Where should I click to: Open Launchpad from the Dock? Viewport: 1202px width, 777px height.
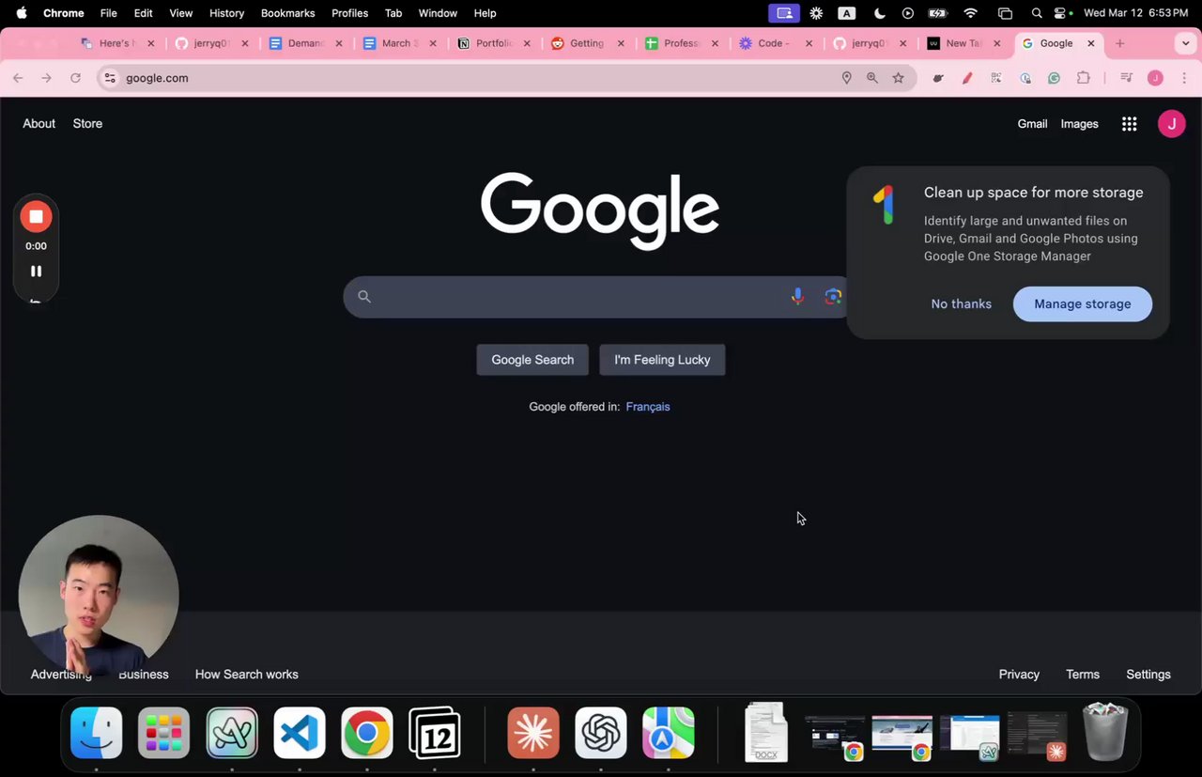click(164, 733)
